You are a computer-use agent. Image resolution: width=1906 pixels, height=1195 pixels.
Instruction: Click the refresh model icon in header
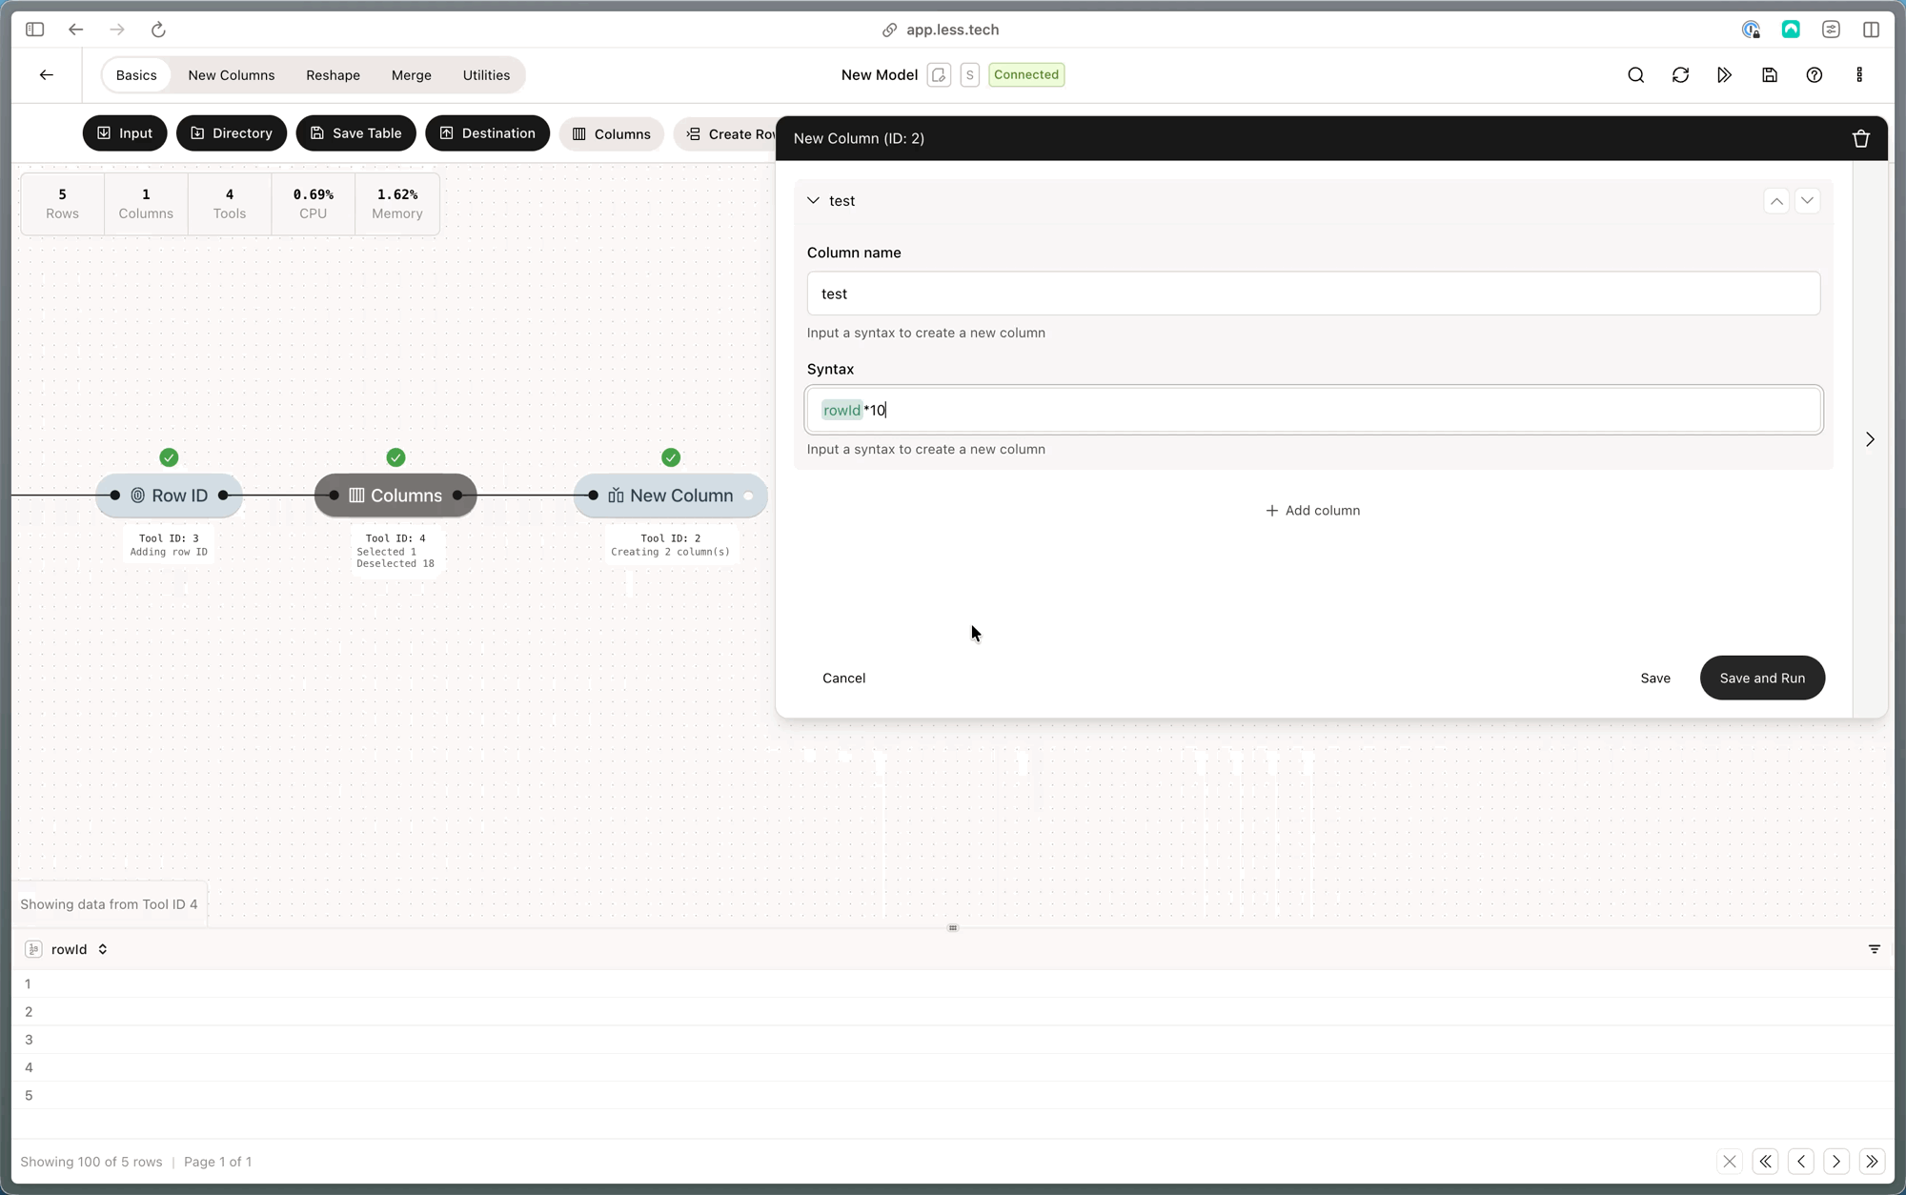click(1680, 75)
